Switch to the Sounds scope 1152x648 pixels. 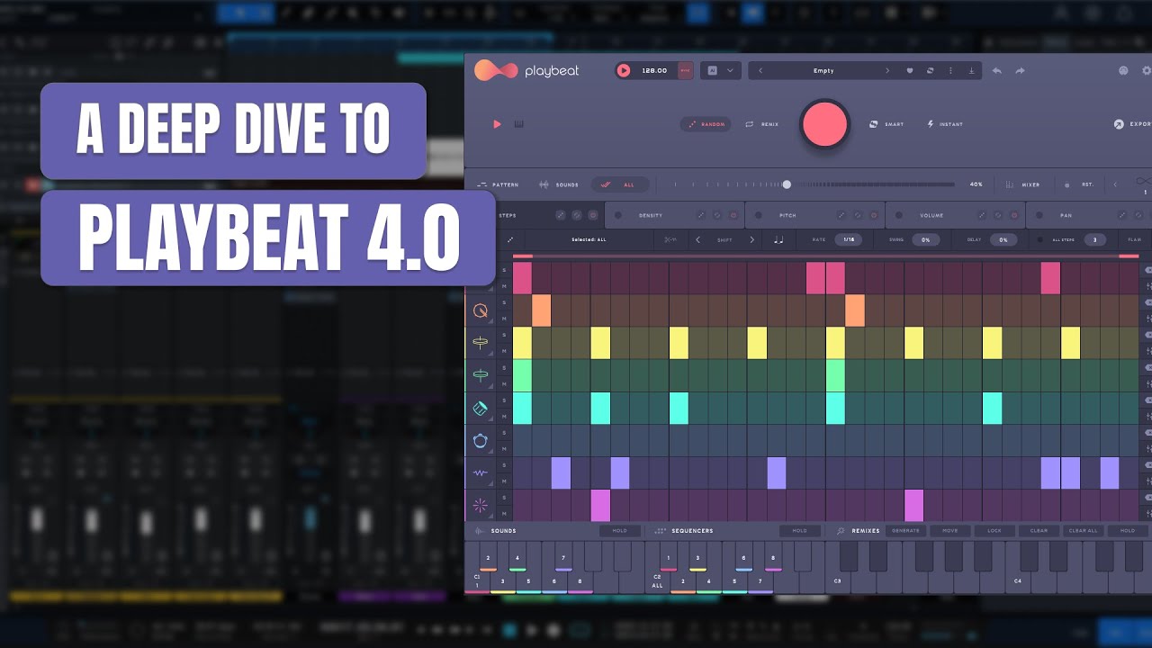click(x=559, y=184)
